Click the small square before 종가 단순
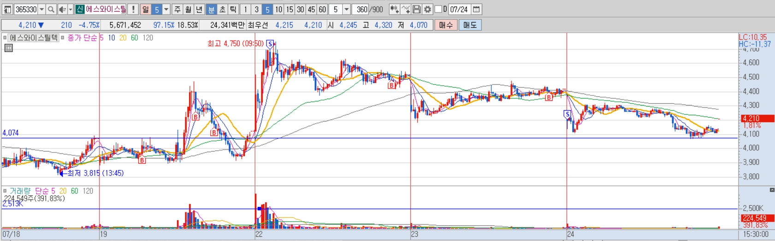775x241 pixels. pos(63,38)
